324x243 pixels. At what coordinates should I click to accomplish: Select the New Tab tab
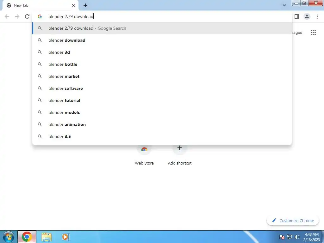40,5
